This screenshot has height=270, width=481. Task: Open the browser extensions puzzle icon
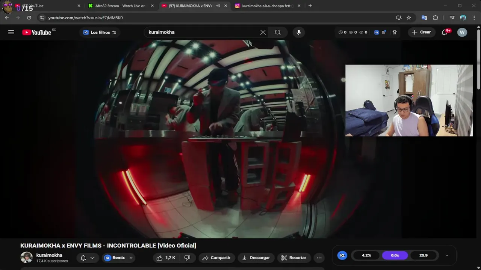(436, 18)
